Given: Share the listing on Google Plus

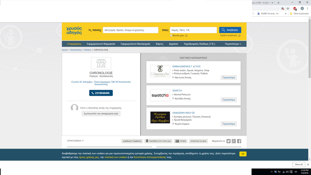Looking at the screenshot, I should (x=234, y=141).
